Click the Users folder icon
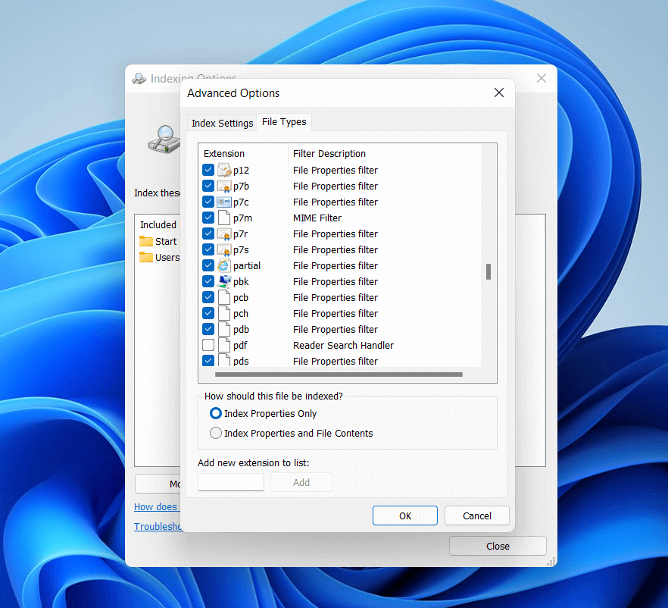Screen dimensions: 668x608 [146, 257]
